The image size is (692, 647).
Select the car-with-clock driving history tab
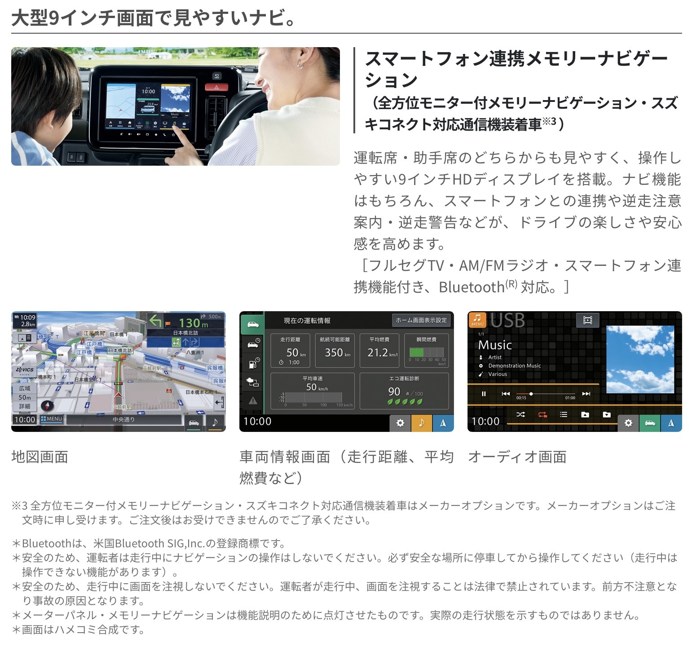click(x=253, y=343)
